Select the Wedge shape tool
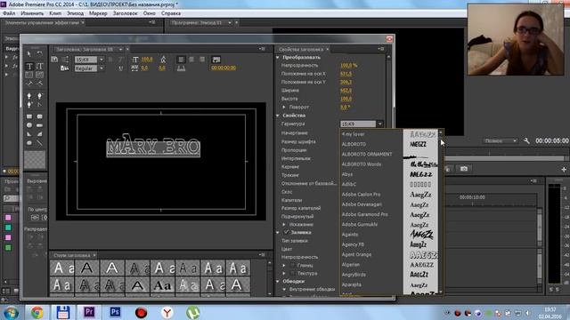 click(29, 134)
